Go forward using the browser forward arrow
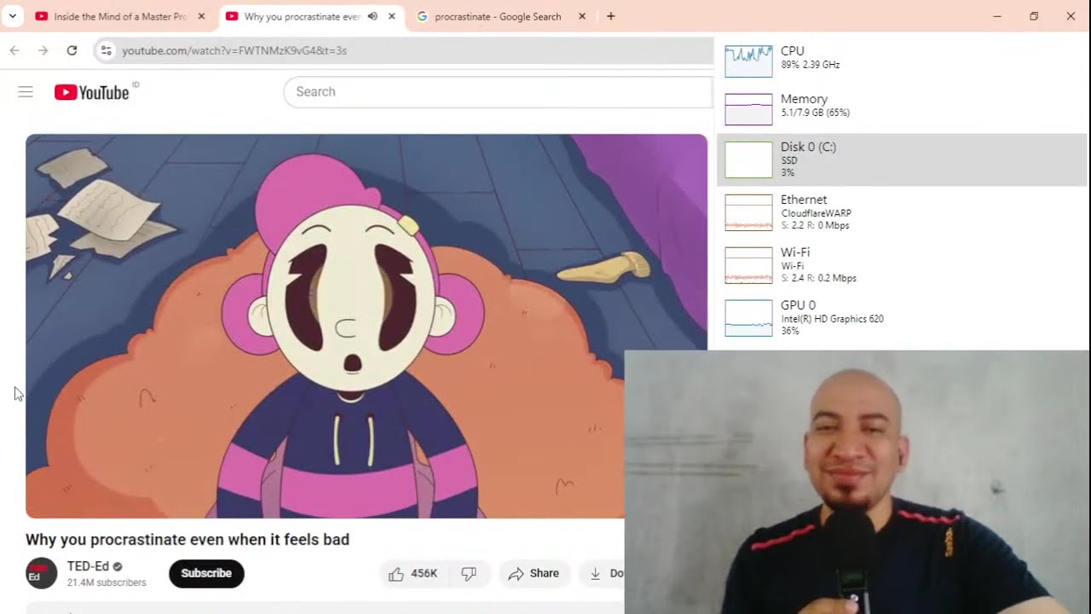This screenshot has height=614, width=1091. pos(43,50)
